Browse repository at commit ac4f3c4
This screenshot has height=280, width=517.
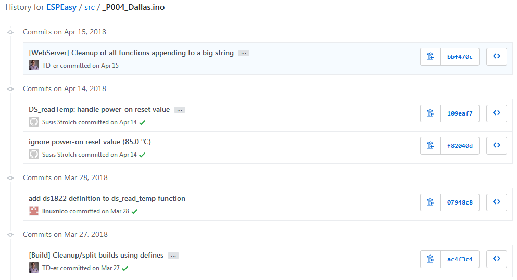(x=497, y=259)
